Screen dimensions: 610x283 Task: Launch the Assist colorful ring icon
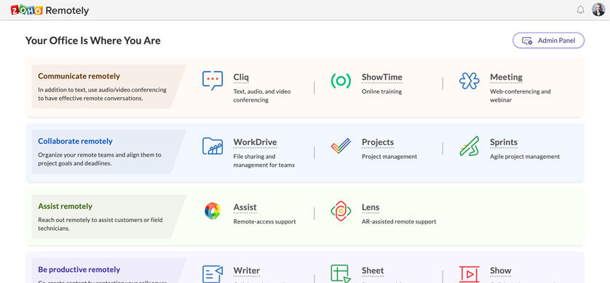[x=213, y=211]
